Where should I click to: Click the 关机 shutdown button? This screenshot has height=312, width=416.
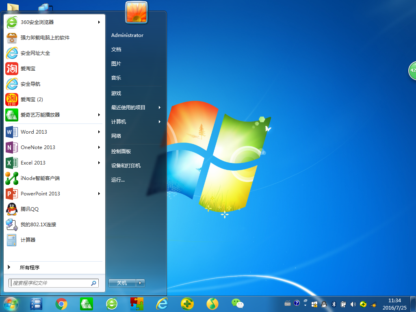[x=122, y=283]
